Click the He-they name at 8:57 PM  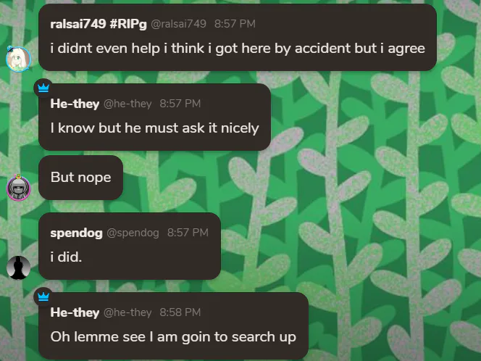(x=75, y=104)
